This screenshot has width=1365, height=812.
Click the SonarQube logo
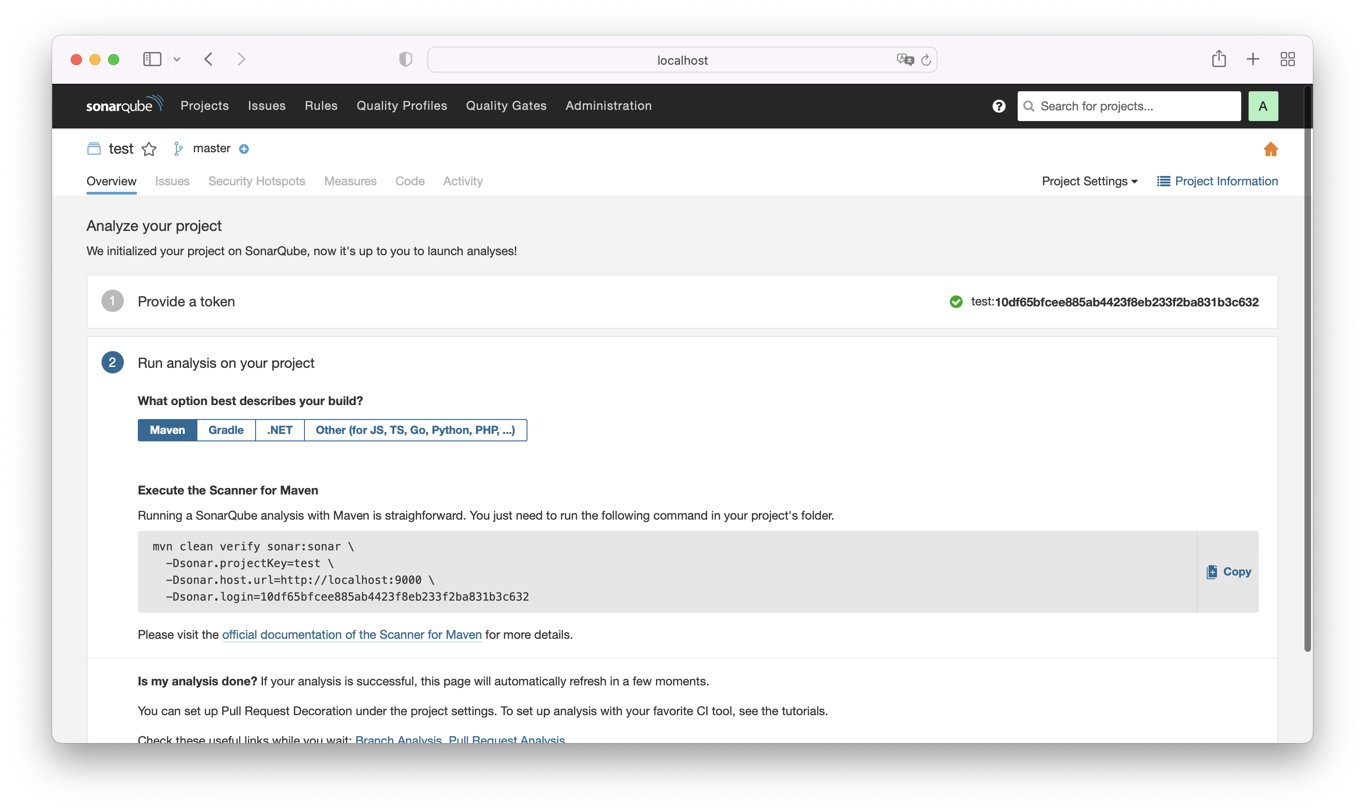pyautogui.click(x=124, y=104)
